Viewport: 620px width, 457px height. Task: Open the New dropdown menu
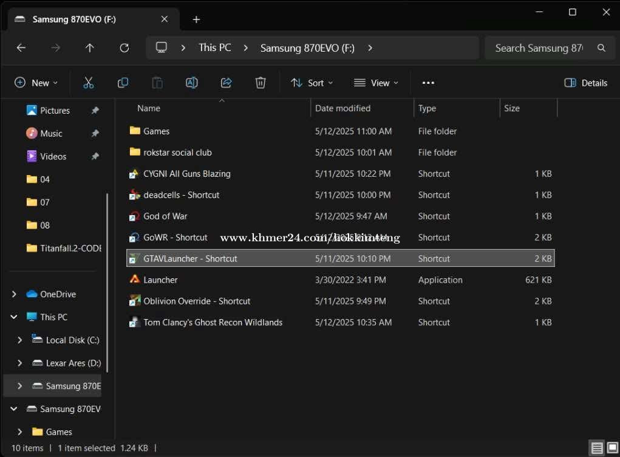click(x=36, y=83)
